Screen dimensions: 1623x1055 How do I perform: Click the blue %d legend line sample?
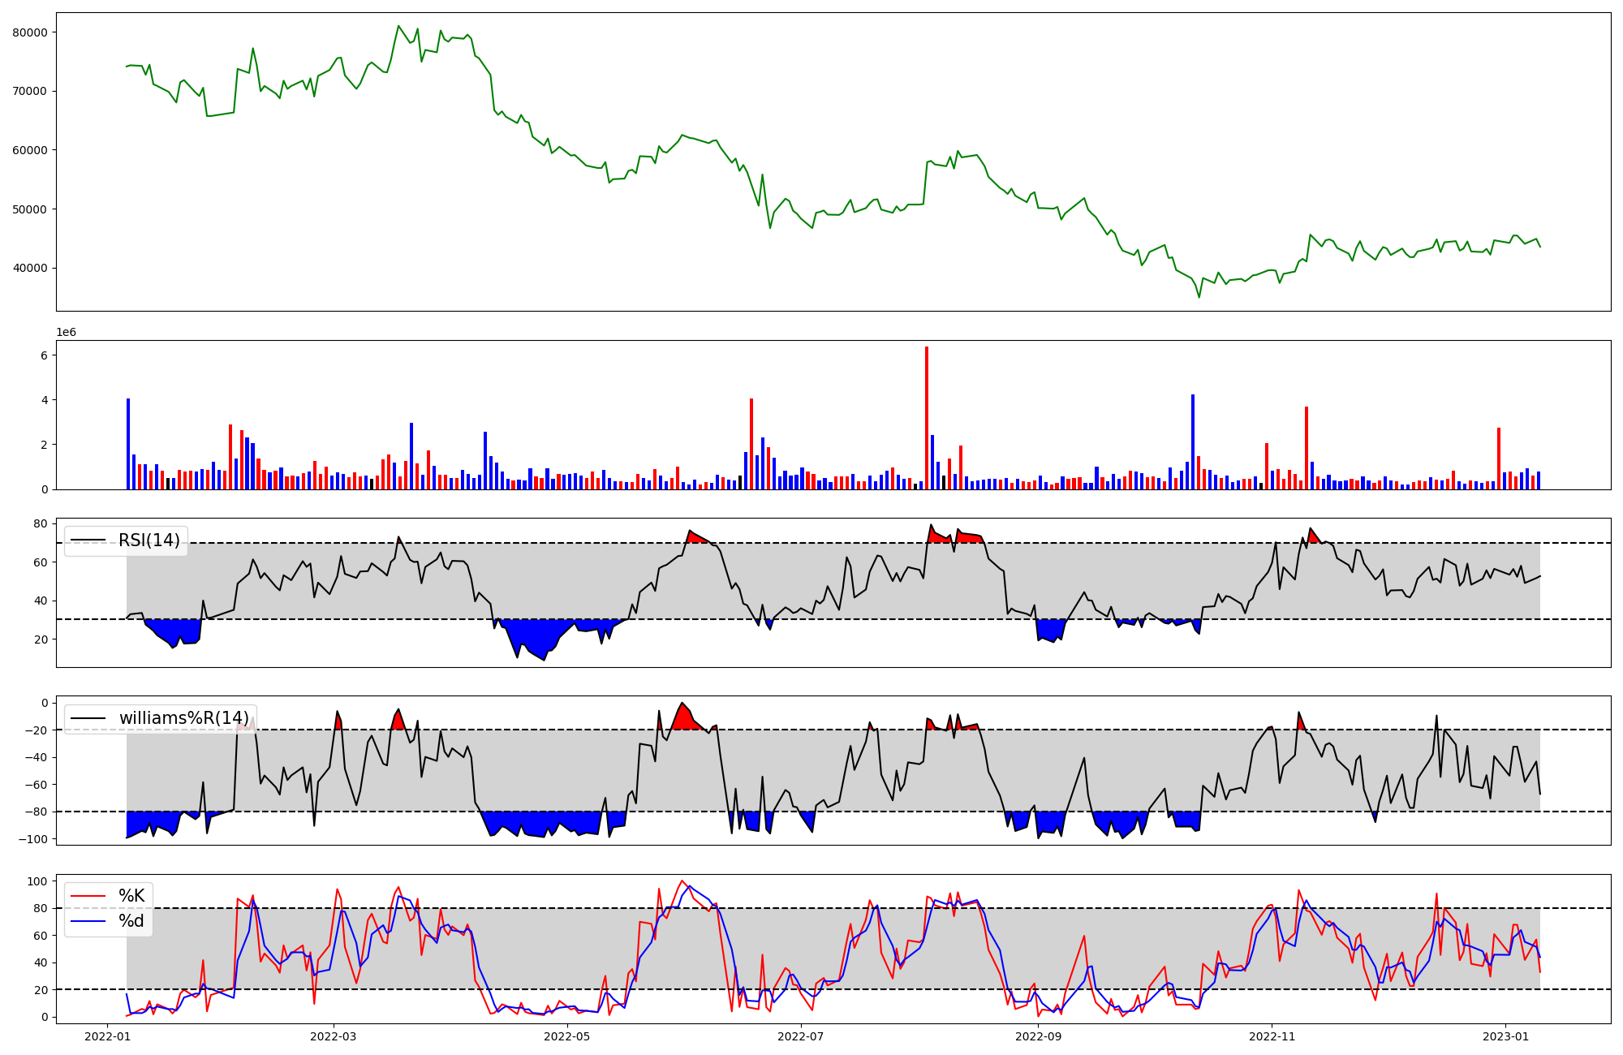pos(88,921)
